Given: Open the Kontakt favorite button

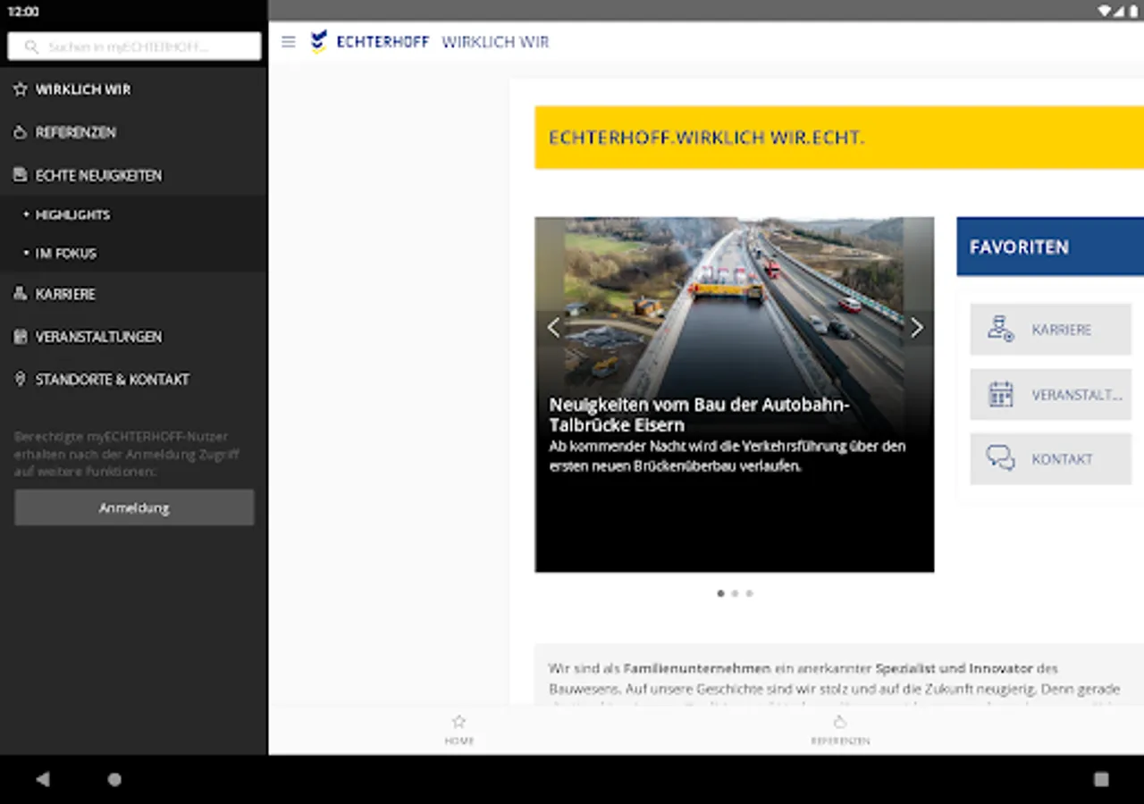Looking at the screenshot, I should click(x=1051, y=459).
